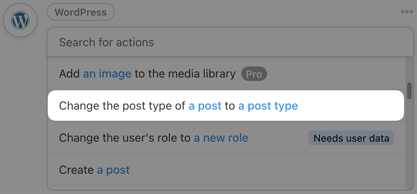Click the 'a new role' token
The image size is (417, 194).
click(221, 138)
